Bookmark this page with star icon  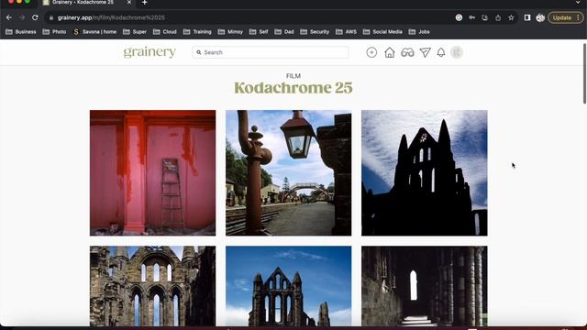pyautogui.click(x=511, y=17)
